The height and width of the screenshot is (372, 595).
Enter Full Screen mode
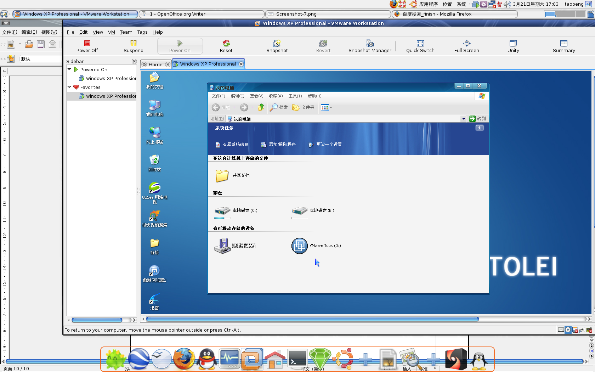click(x=467, y=46)
